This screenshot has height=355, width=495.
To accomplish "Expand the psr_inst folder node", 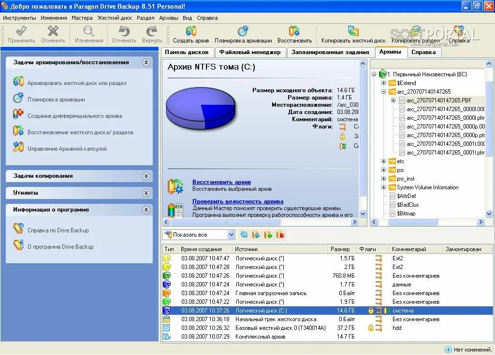I will tap(383, 179).
